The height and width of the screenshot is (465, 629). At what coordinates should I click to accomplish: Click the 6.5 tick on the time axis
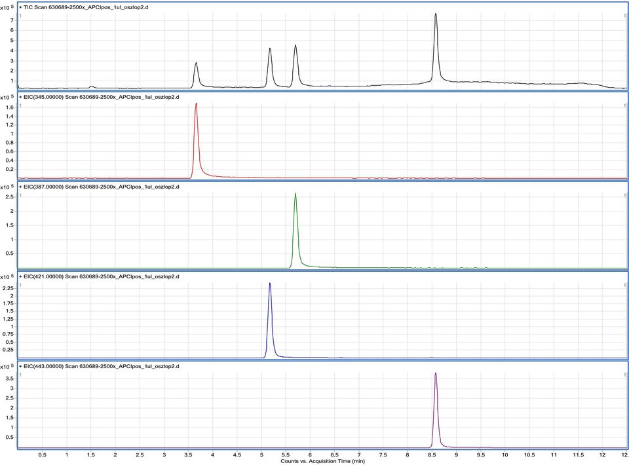pyautogui.click(x=334, y=455)
